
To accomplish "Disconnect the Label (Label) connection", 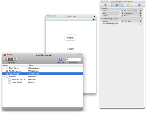I will 123,13.
